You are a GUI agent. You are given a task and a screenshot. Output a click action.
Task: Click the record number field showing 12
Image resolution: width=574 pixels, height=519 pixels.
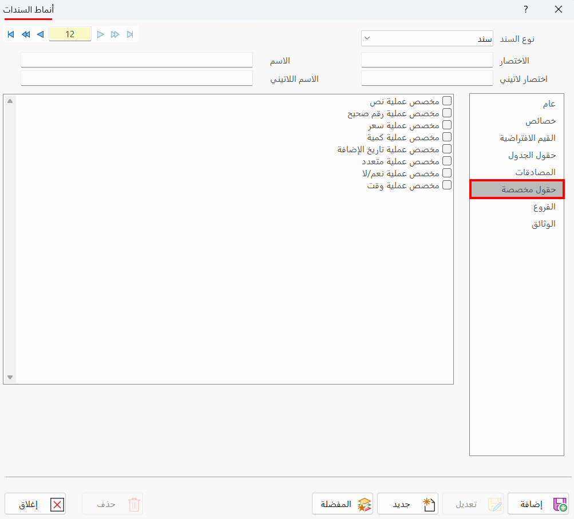[x=70, y=34]
